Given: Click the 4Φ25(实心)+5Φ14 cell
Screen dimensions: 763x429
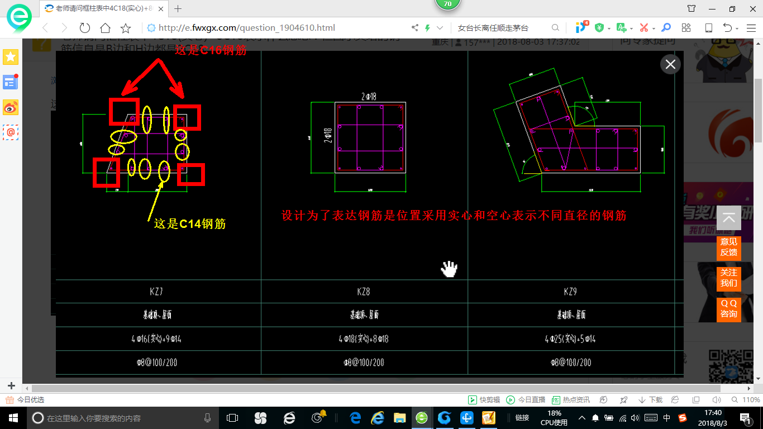Looking at the screenshot, I should click(570, 339).
